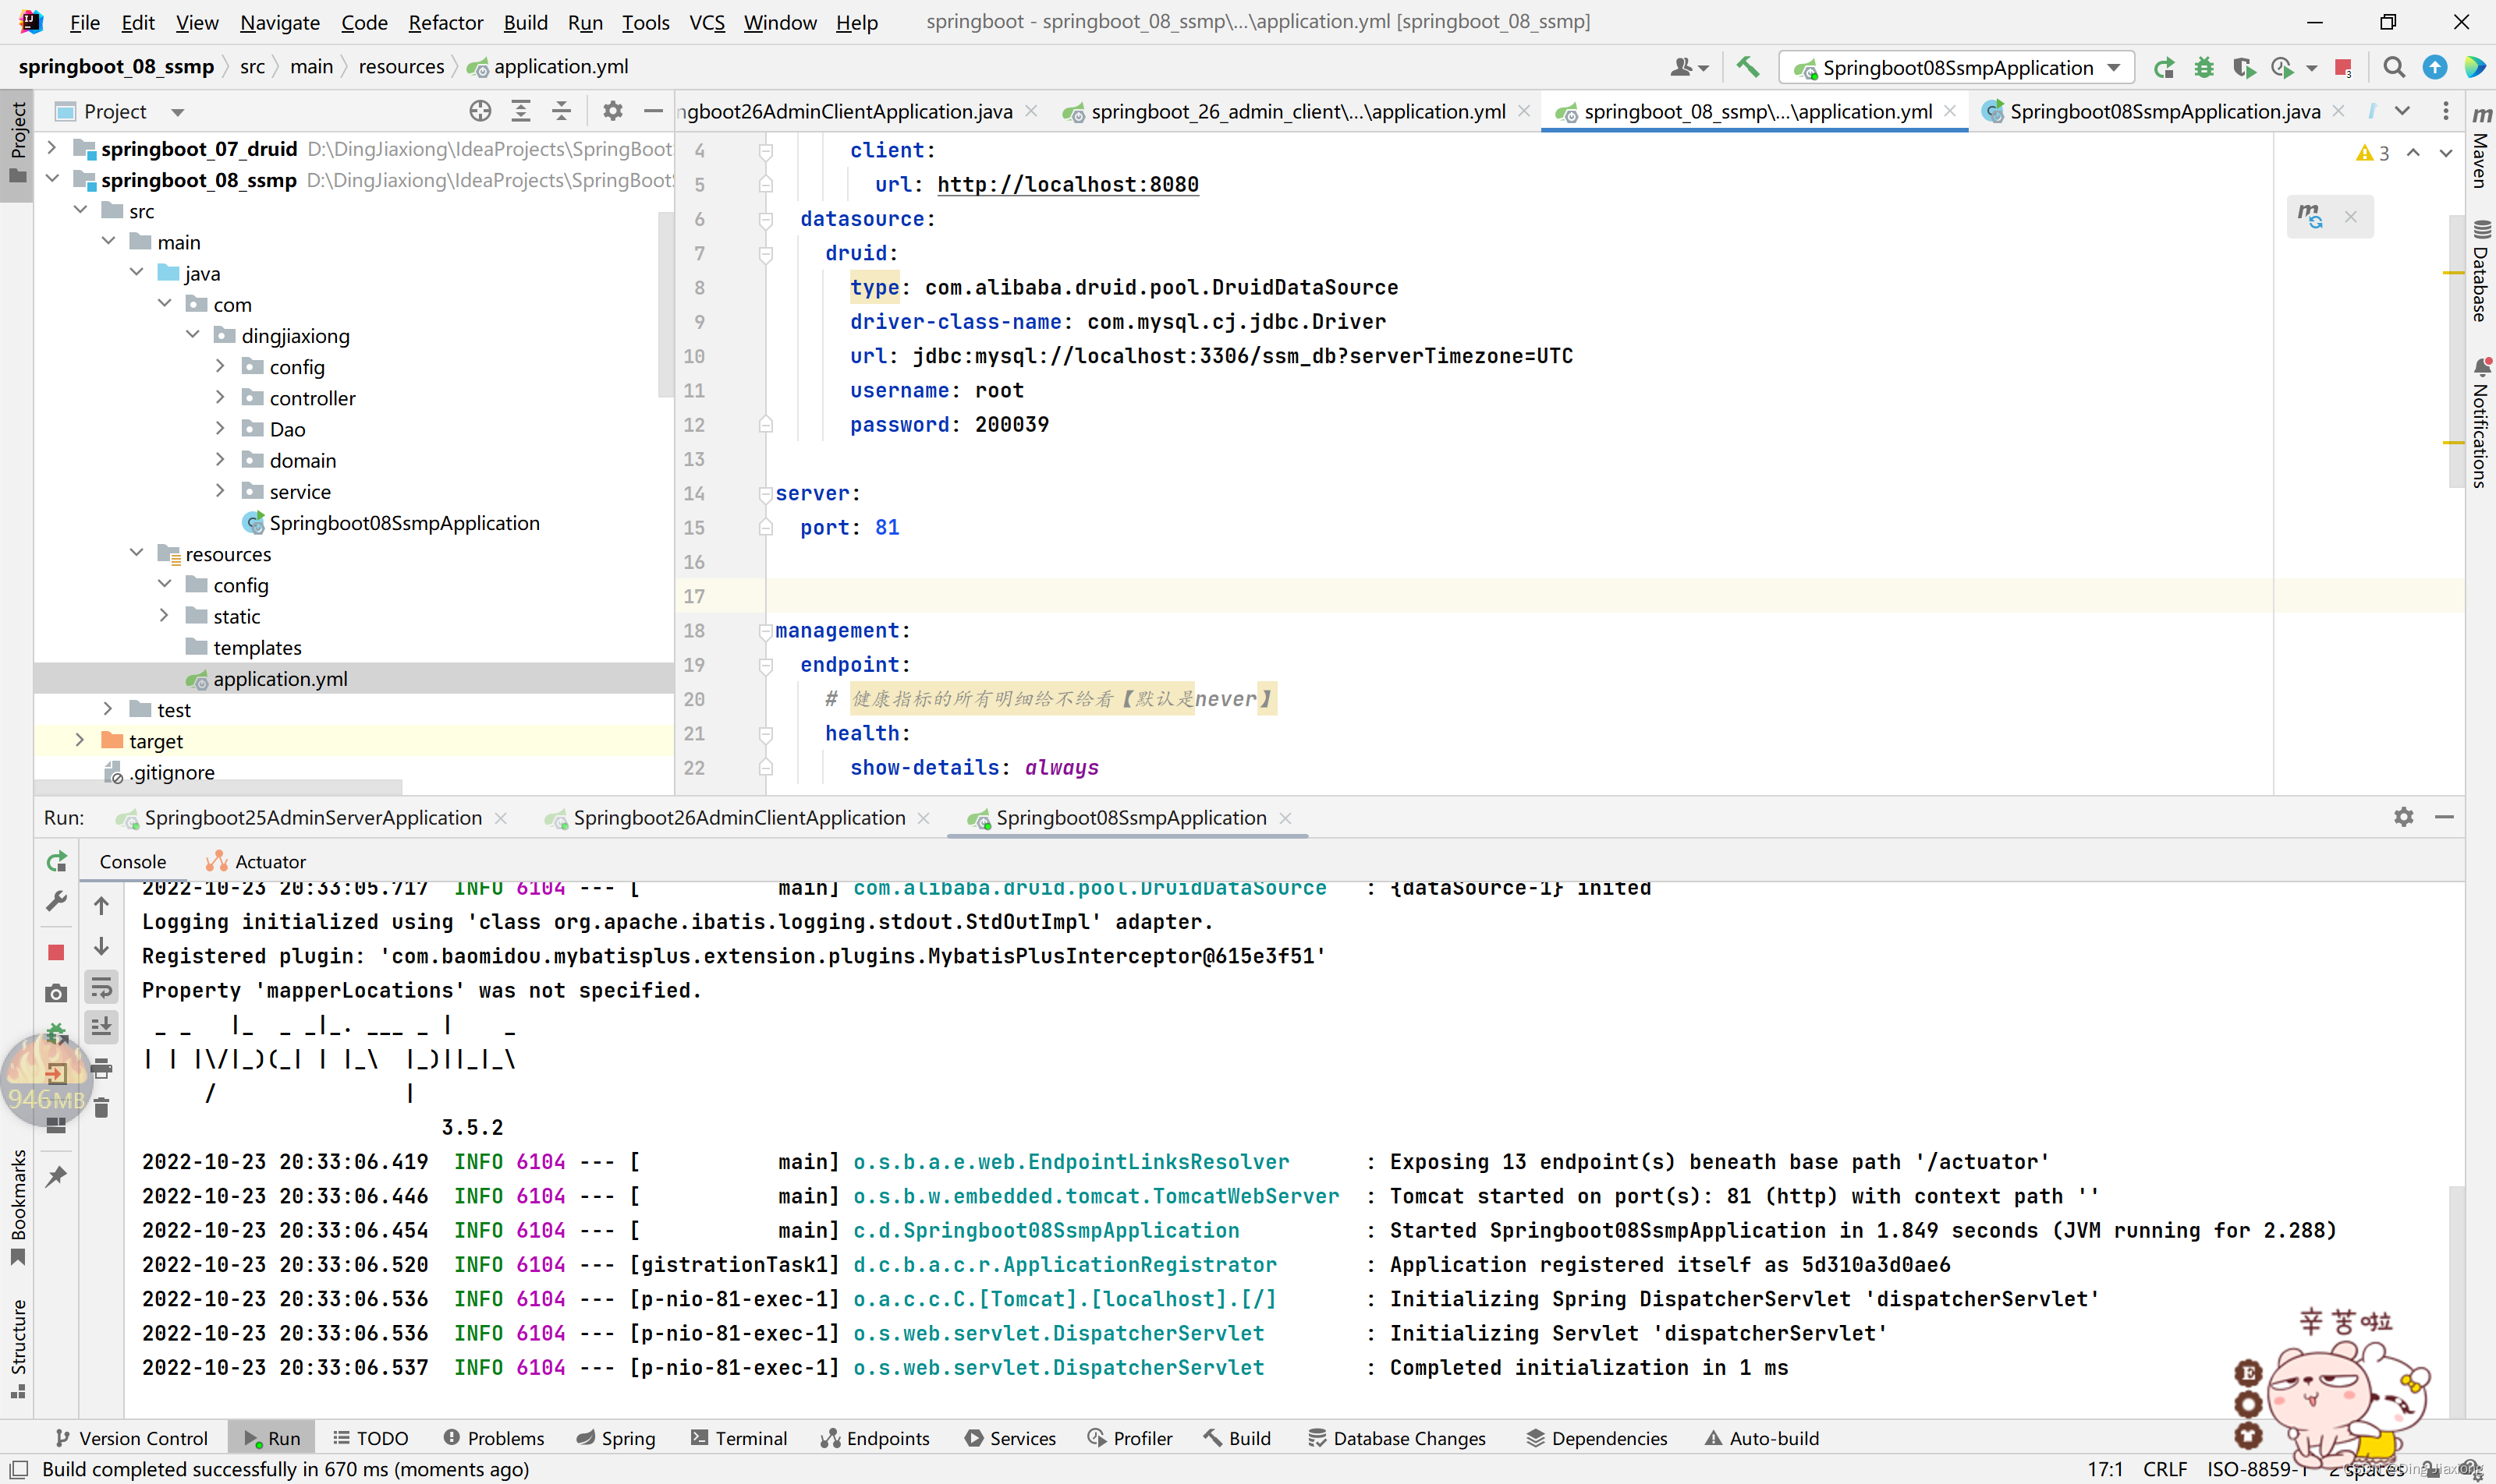
Task: Open http://localhost:8080 link in editor
Action: [1067, 184]
